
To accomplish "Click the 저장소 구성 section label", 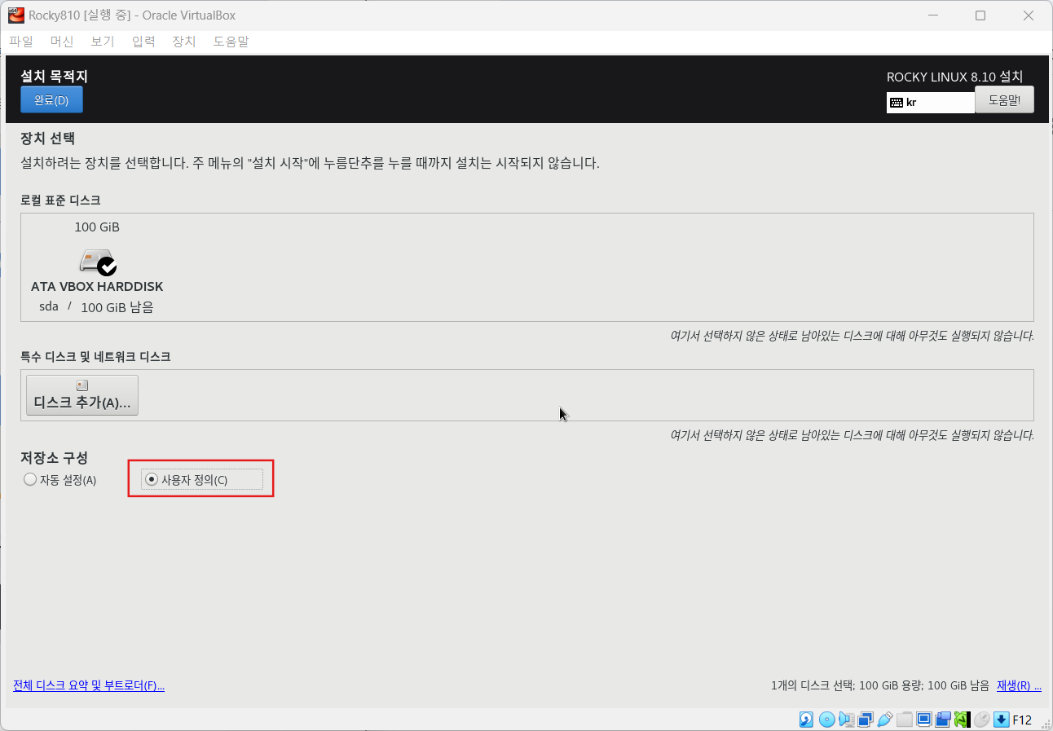I will 54,458.
